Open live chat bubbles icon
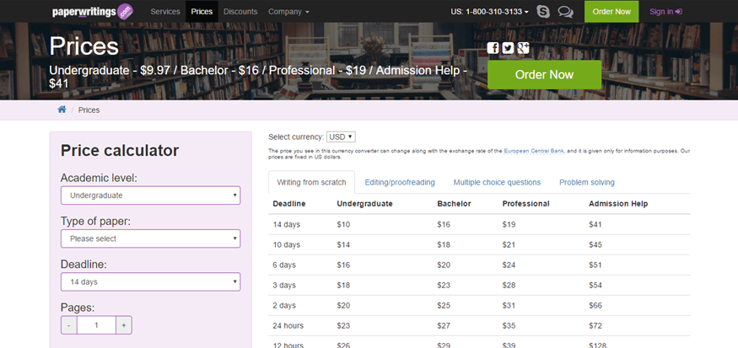This screenshot has width=738, height=348. tap(565, 12)
